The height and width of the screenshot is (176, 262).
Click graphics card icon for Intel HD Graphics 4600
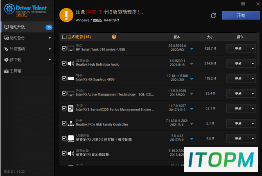point(71,78)
